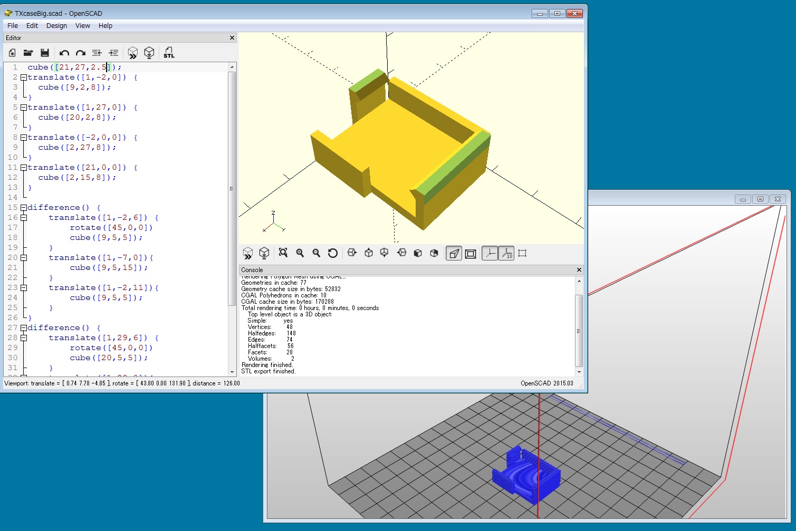Collapse the translate block at line 20
796x531 pixels.
pos(23,258)
